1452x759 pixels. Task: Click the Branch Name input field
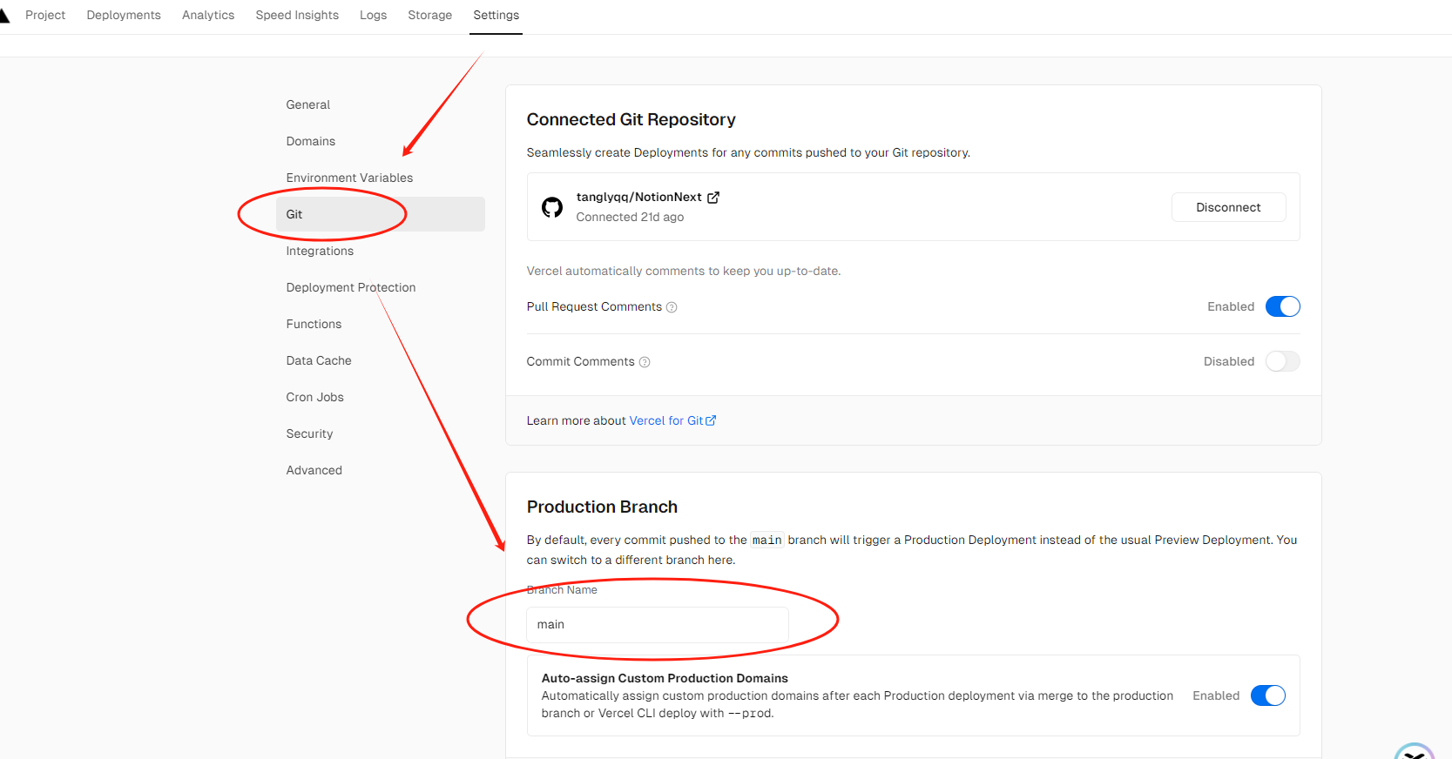(x=658, y=625)
